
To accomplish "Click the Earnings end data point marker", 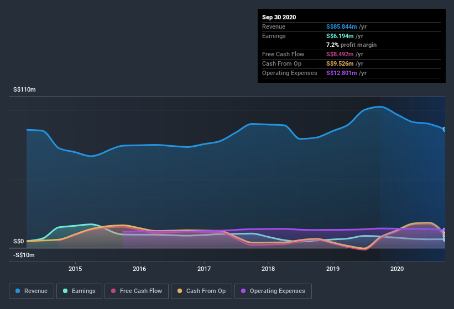I will pos(445,239).
